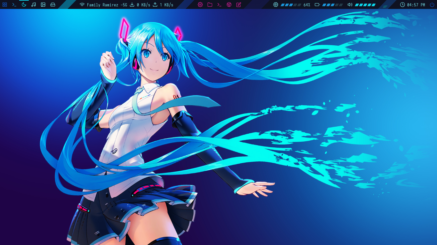Adjust the volume segmented bar
Screen dimensions: 437x245
point(365,5)
